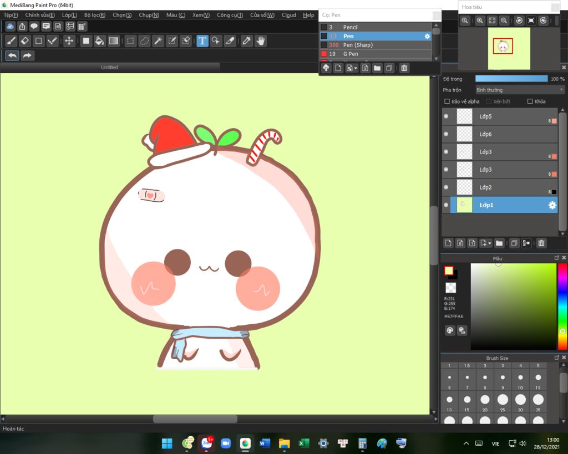Screen dimensions: 568x454
Task: Open the add-brush dropdown in brush panel
Action: point(351,68)
